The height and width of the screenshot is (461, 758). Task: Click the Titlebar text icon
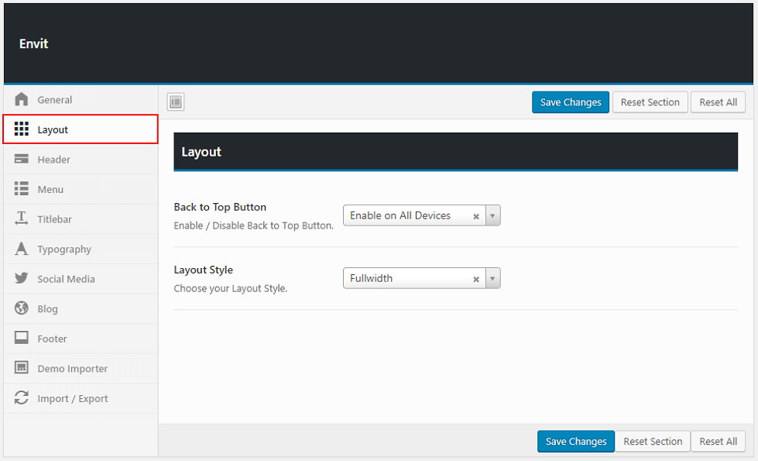(22, 219)
